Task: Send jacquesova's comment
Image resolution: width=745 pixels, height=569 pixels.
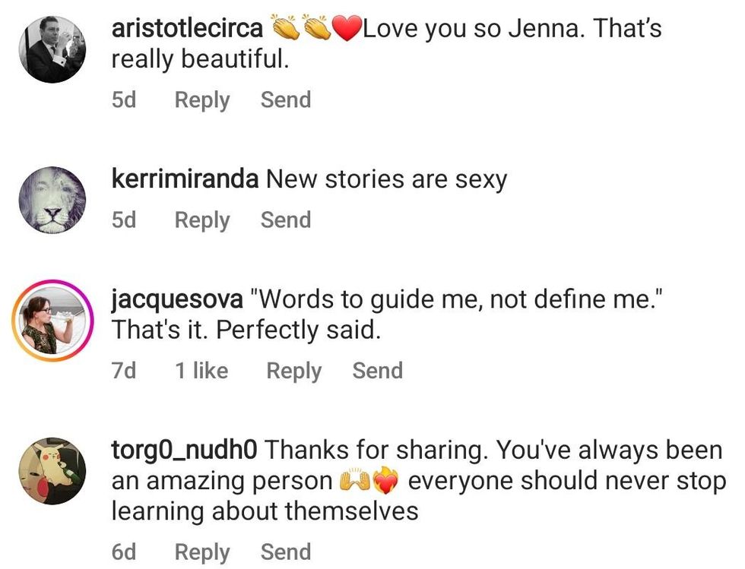Action: 377,371
